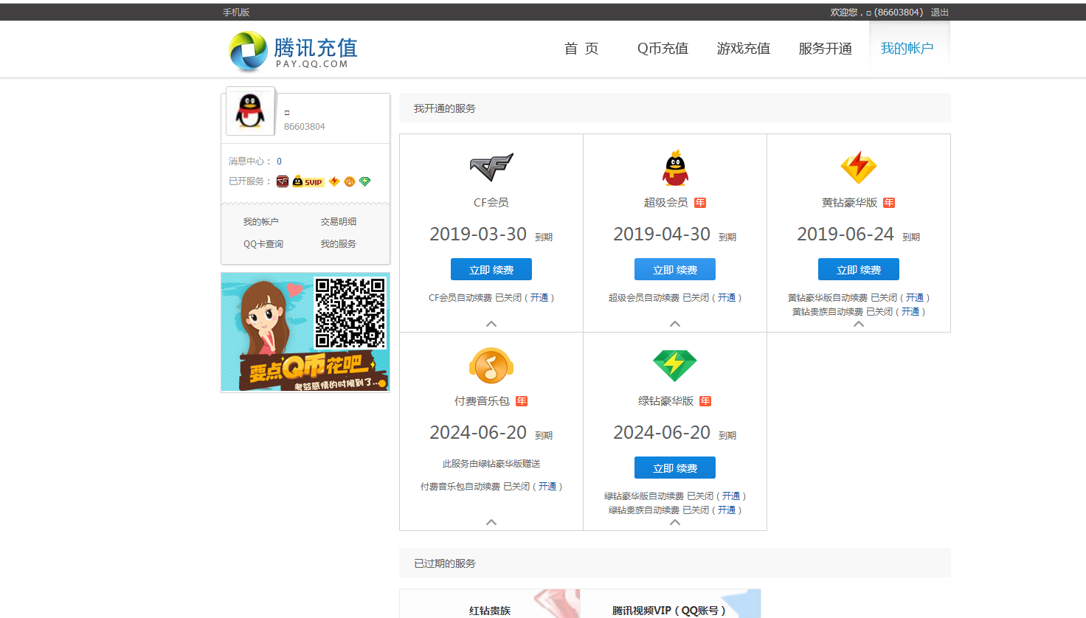
Task: Click 立即续费 for 超级会员
Action: 675,269
